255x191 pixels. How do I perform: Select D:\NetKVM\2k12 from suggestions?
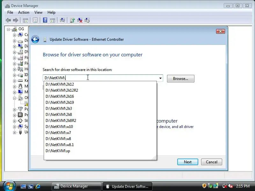[100, 84]
